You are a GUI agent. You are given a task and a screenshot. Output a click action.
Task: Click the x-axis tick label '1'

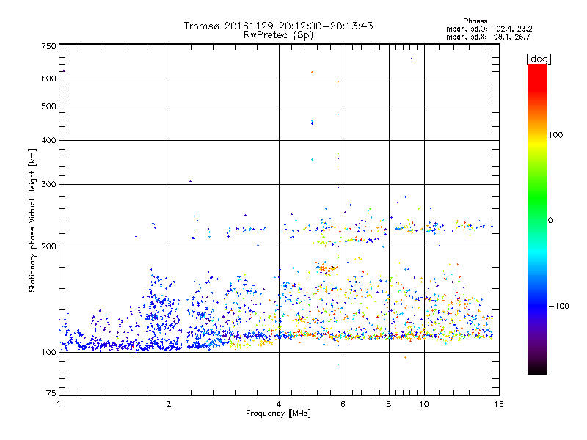click(x=59, y=404)
